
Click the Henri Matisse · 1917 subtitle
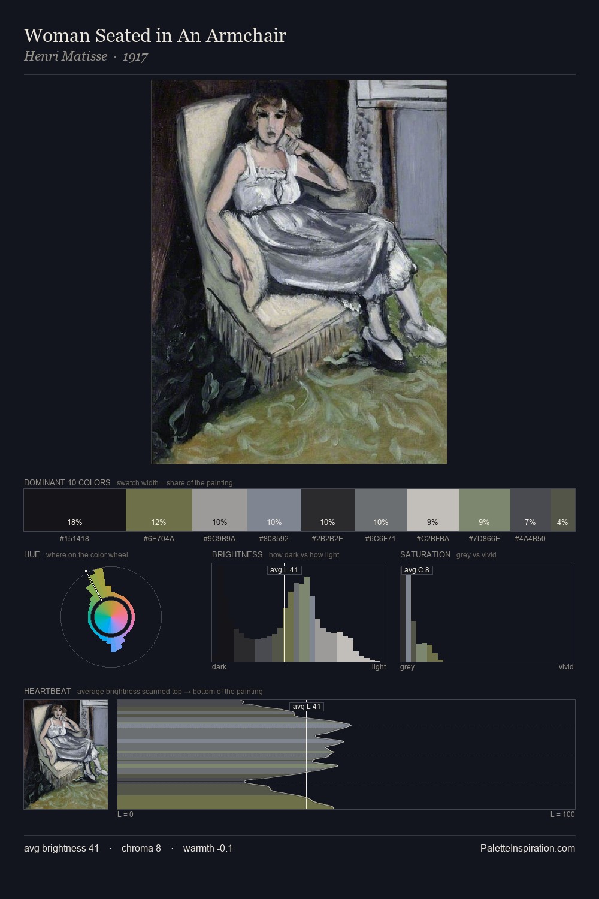tap(86, 56)
